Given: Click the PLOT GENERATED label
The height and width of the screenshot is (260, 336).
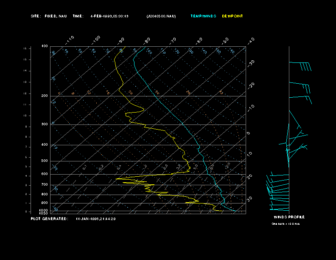Looking at the screenshot, I should [x=49, y=218].
